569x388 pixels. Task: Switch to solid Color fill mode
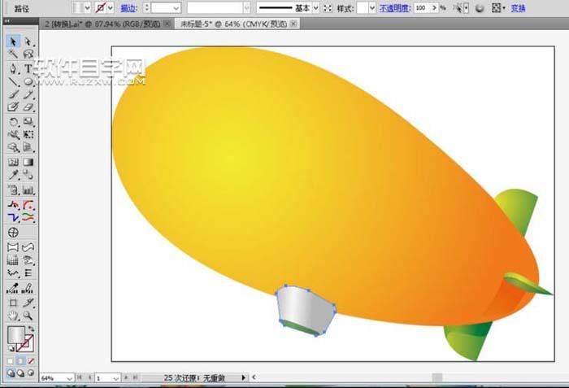click(x=11, y=361)
